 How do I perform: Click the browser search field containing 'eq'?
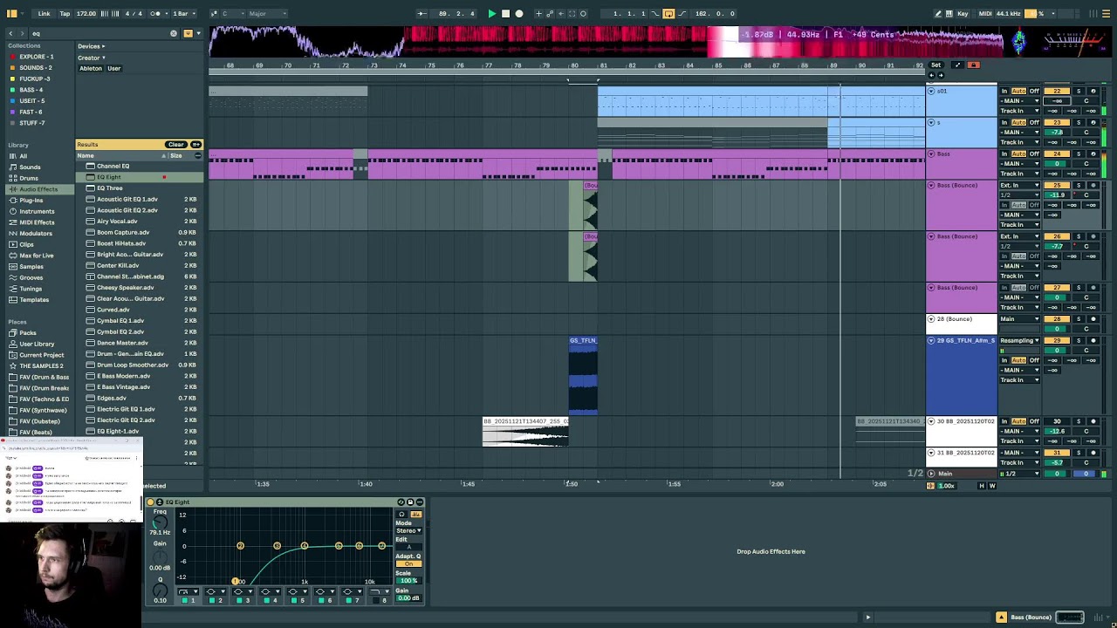click(x=100, y=33)
